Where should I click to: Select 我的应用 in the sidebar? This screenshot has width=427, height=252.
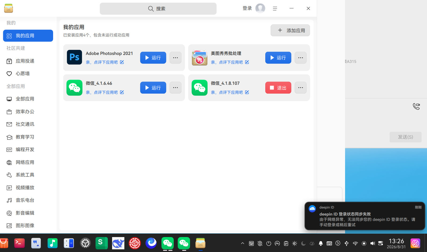click(28, 36)
